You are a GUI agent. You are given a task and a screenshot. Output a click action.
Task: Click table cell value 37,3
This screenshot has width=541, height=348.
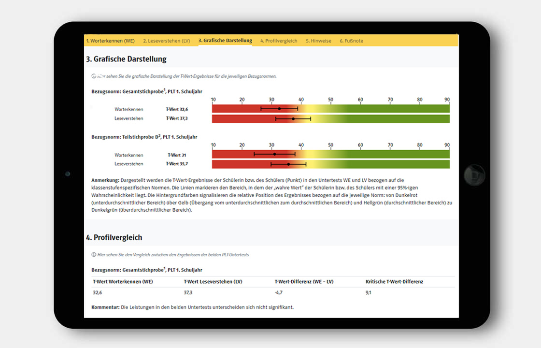coord(188,292)
